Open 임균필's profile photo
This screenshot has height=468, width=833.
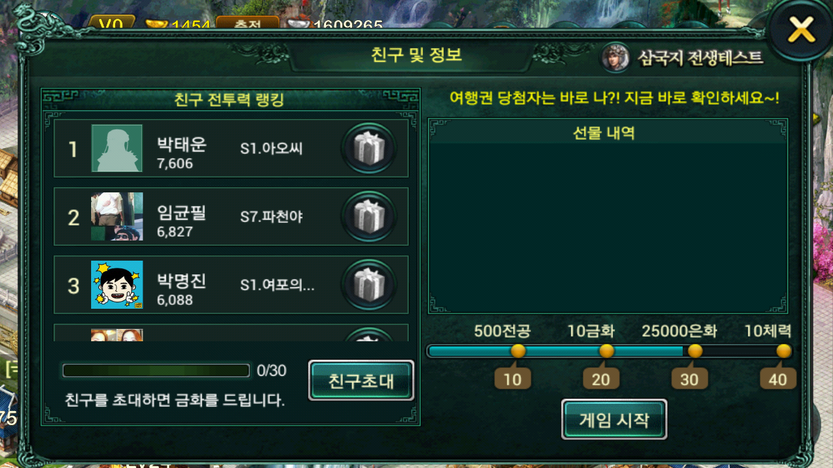click(x=117, y=217)
